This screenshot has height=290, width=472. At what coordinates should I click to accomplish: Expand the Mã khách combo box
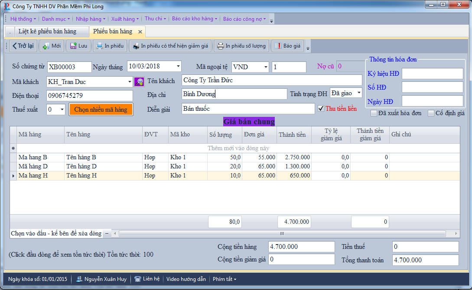[x=130, y=82]
